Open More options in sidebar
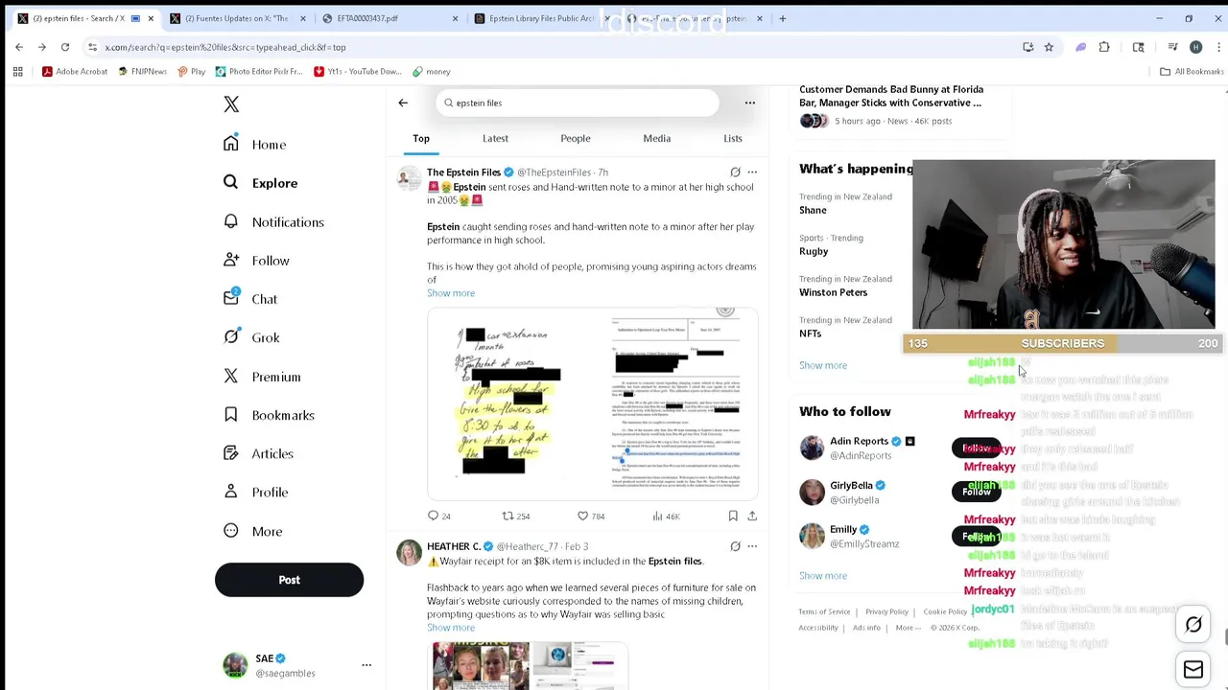This screenshot has height=690, width=1228. (252, 531)
